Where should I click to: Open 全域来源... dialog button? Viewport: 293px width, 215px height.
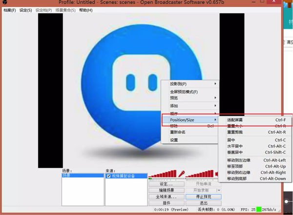tap(167, 196)
